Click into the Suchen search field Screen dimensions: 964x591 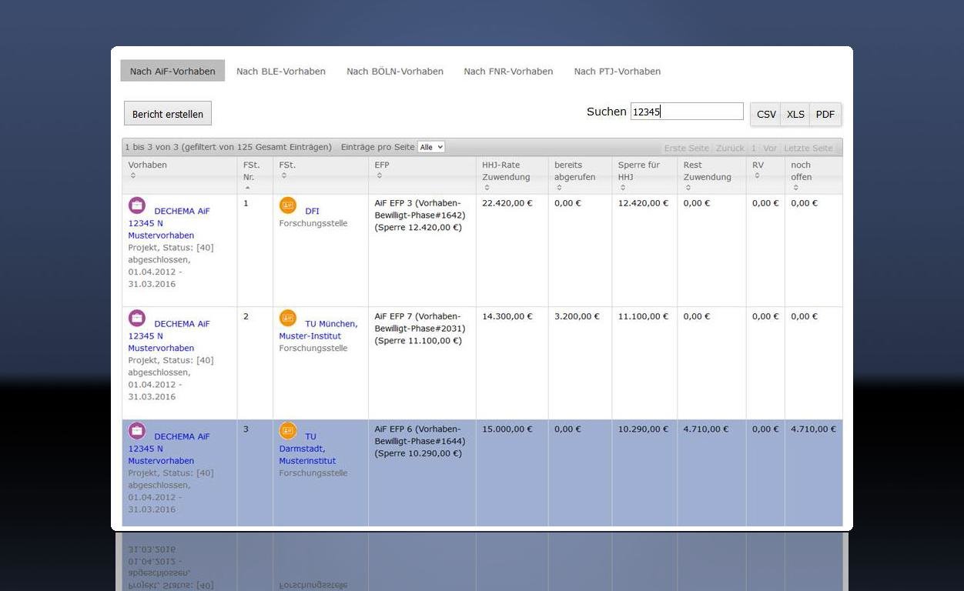(x=686, y=112)
